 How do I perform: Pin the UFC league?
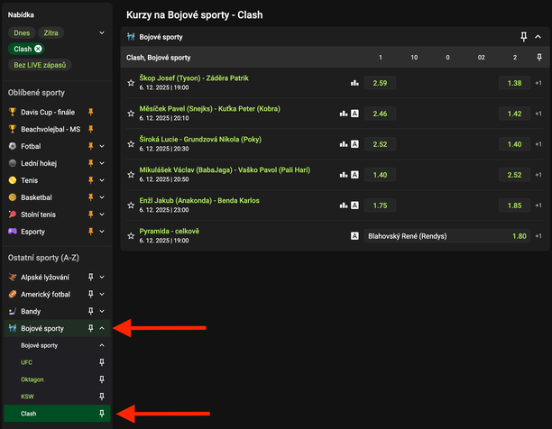tap(102, 362)
